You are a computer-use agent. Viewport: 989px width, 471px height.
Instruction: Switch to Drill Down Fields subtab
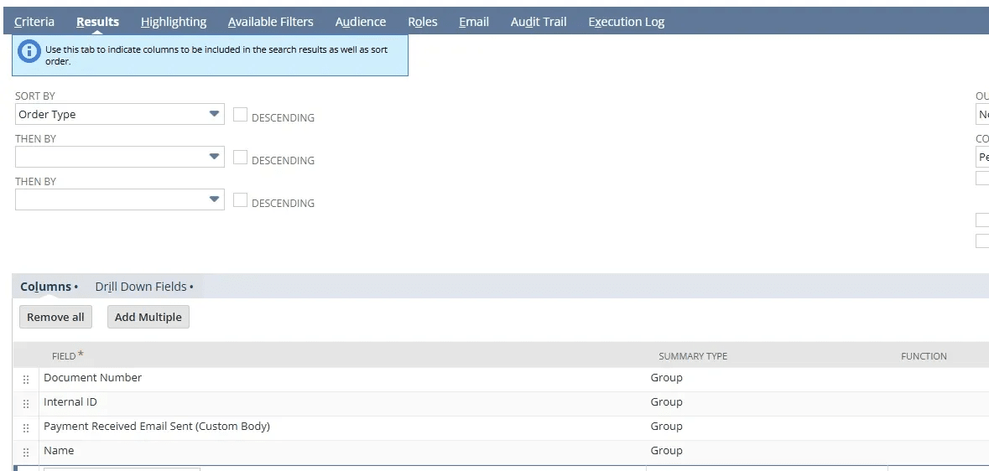[x=143, y=287]
